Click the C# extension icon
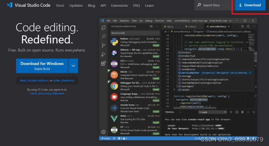This screenshot has width=269, height=146. (114, 130)
